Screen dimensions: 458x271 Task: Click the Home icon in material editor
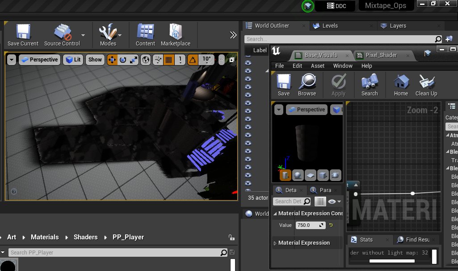click(401, 85)
